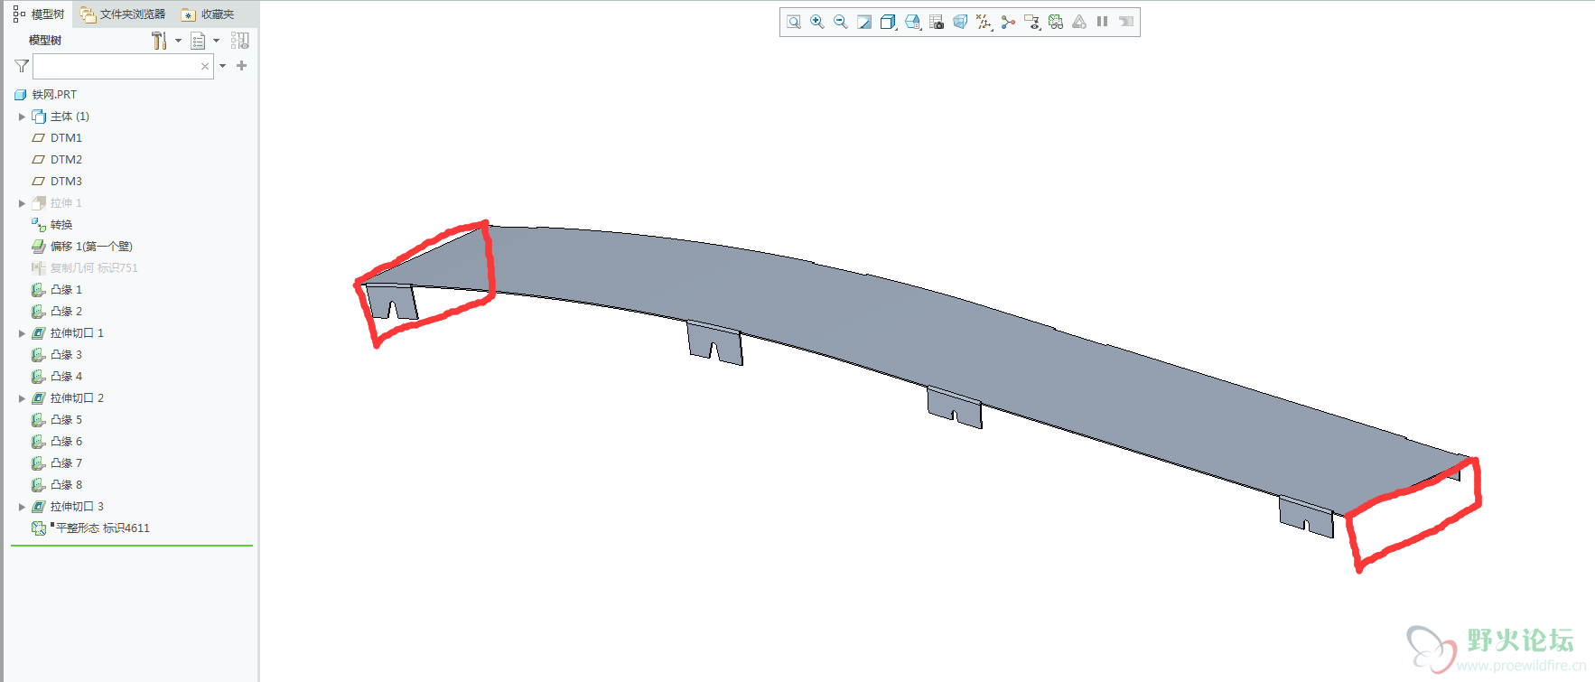The height and width of the screenshot is (682, 1595).
Task: Select the 拉伸切口 1 feature
Action: pos(68,333)
